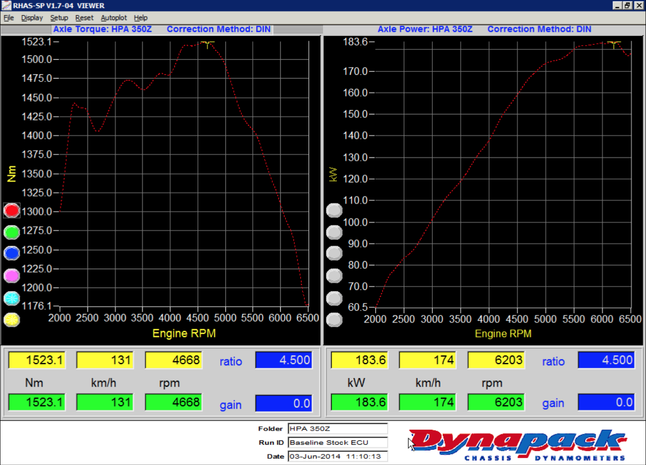Select the pink trace channel button
Viewport: 646px width, 465px height.
(11, 275)
